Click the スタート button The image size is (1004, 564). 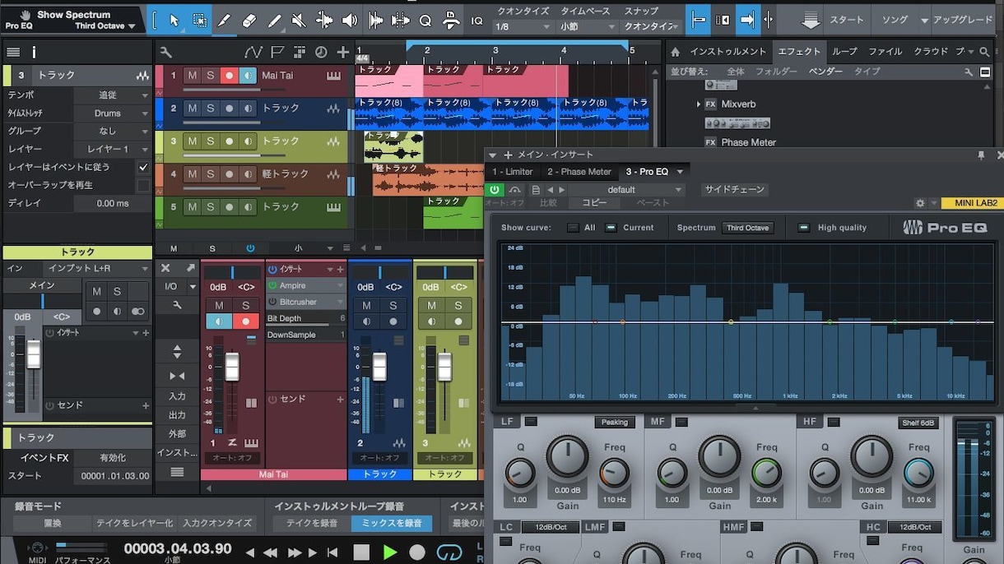click(x=847, y=20)
